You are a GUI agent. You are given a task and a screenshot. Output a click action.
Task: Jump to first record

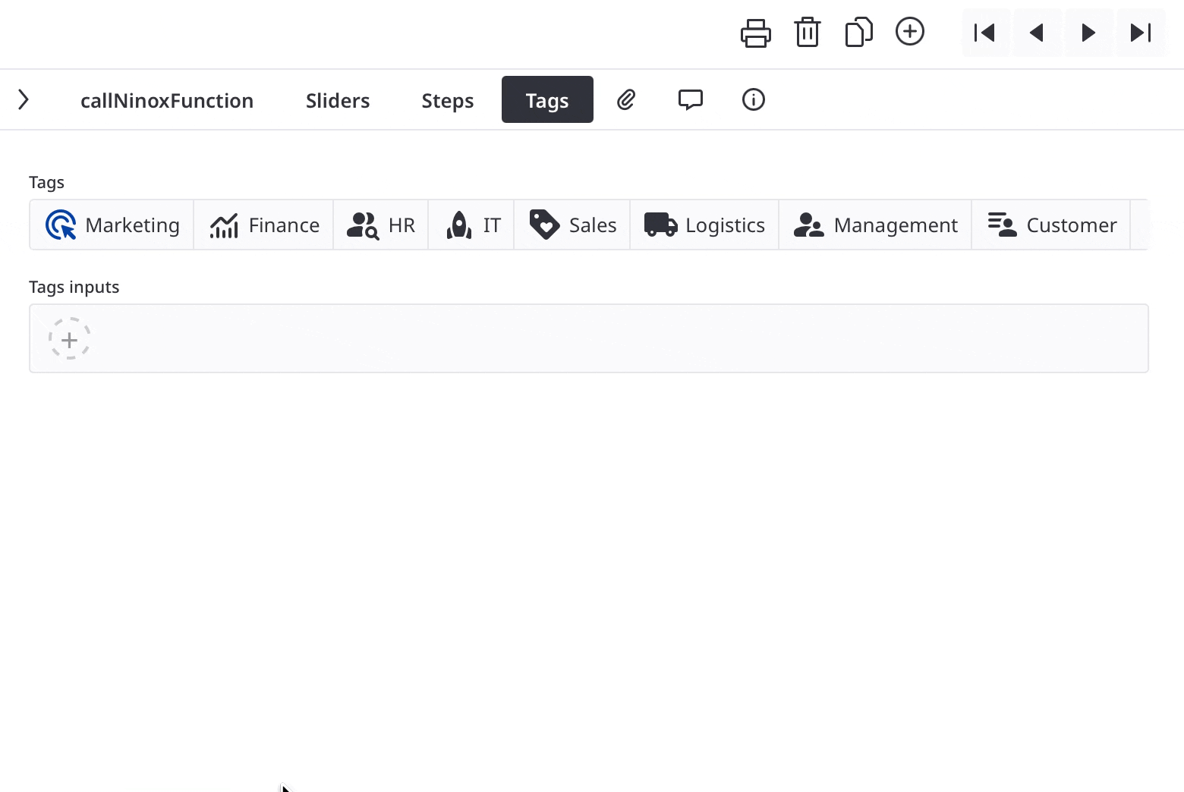point(985,33)
